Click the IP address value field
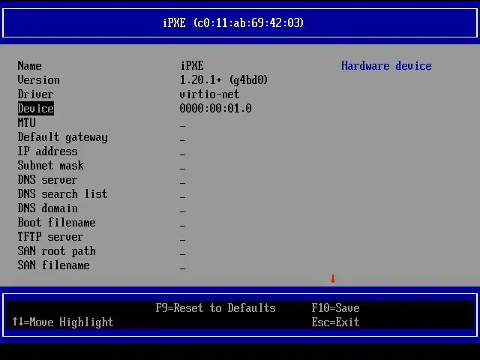The image size is (480, 360). (183, 154)
